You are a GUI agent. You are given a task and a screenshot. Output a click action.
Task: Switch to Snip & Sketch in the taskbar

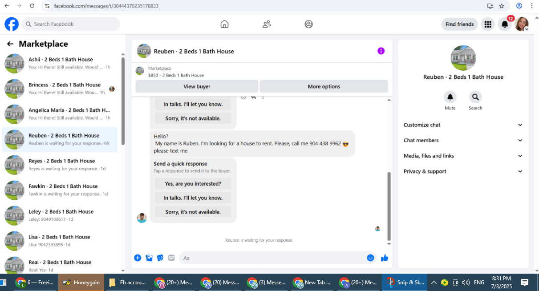tap(405, 282)
